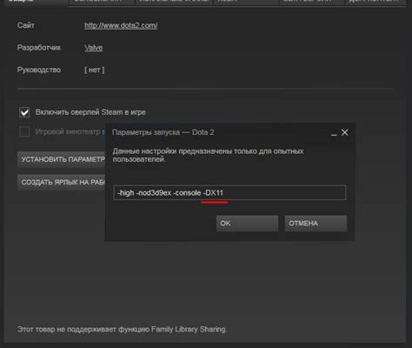Click the Family Library Sharing notice text
This screenshot has height=348, width=412.
pos(123,330)
